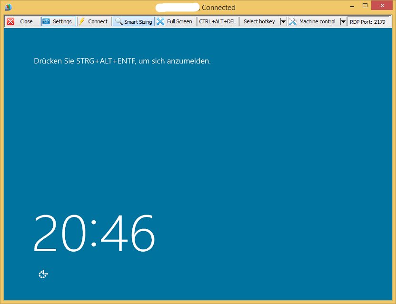Open Ease of Access on the lock screen
396x304 pixels.
[44, 274]
